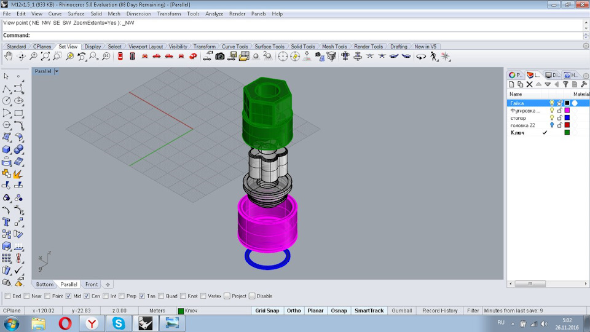Delete layer with the X icon

(x=529, y=84)
